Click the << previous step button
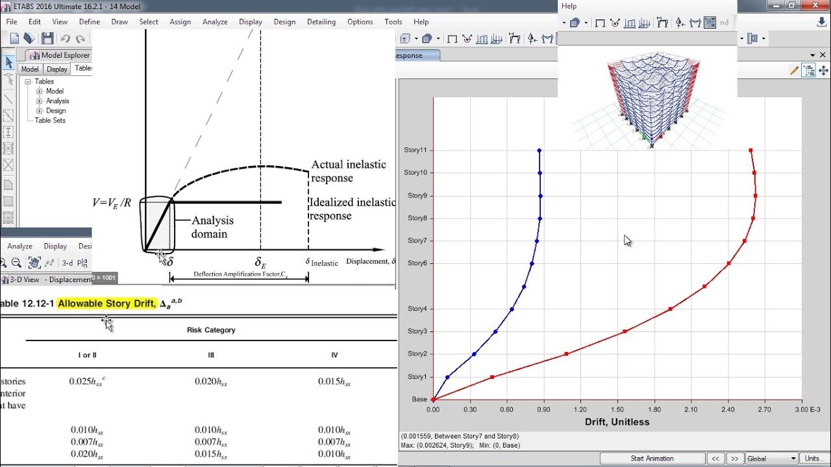 [x=715, y=459]
